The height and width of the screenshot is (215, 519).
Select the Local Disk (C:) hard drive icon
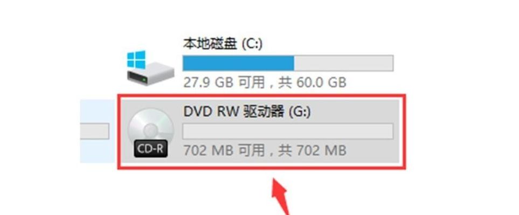[x=150, y=68]
